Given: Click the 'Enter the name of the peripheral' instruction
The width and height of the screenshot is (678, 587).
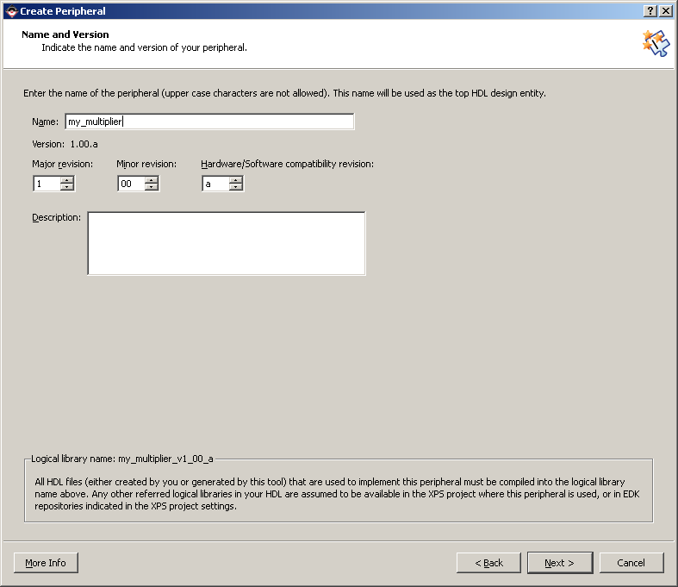Looking at the screenshot, I should click(x=284, y=93).
